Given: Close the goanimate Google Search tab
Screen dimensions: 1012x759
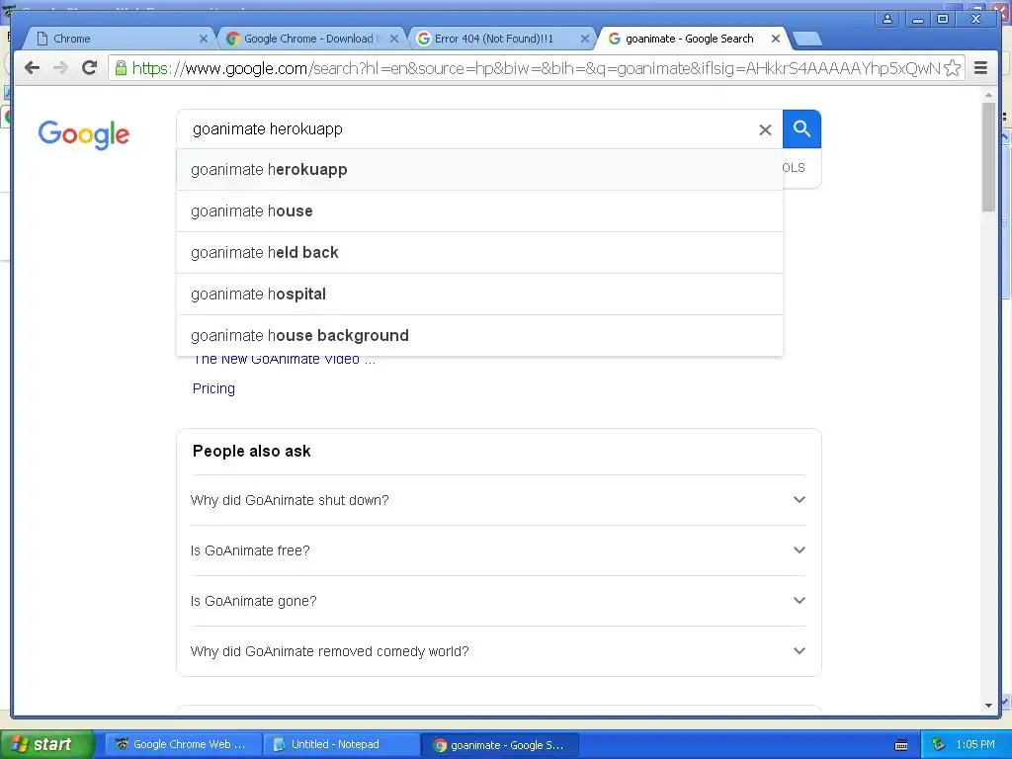Looking at the screenshot, I should coord(776,39).
